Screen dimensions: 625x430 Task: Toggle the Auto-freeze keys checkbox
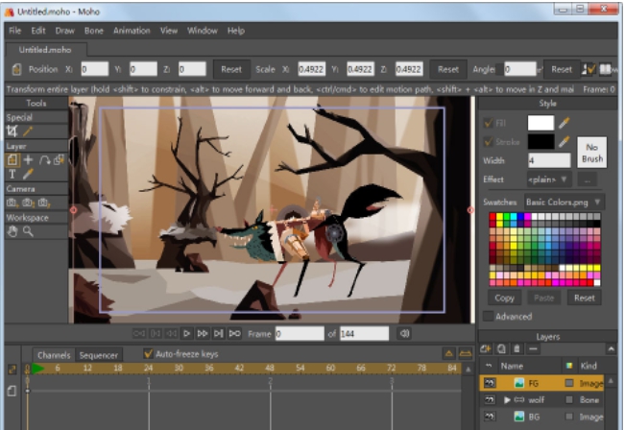(148, 354)
